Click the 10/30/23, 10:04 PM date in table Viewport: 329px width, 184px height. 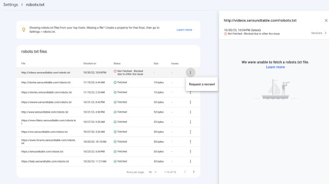tap(95, 73)
